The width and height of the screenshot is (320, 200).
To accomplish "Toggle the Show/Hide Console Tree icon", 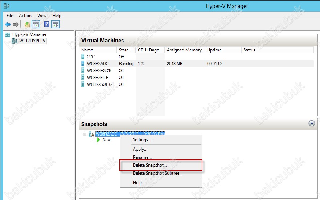I will pyautogui.click(x=36, y=25).
